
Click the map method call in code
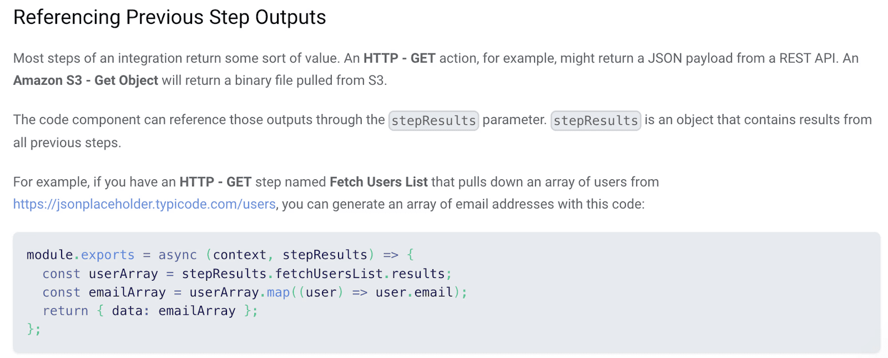pyautogui.click(x=278, y=293)
